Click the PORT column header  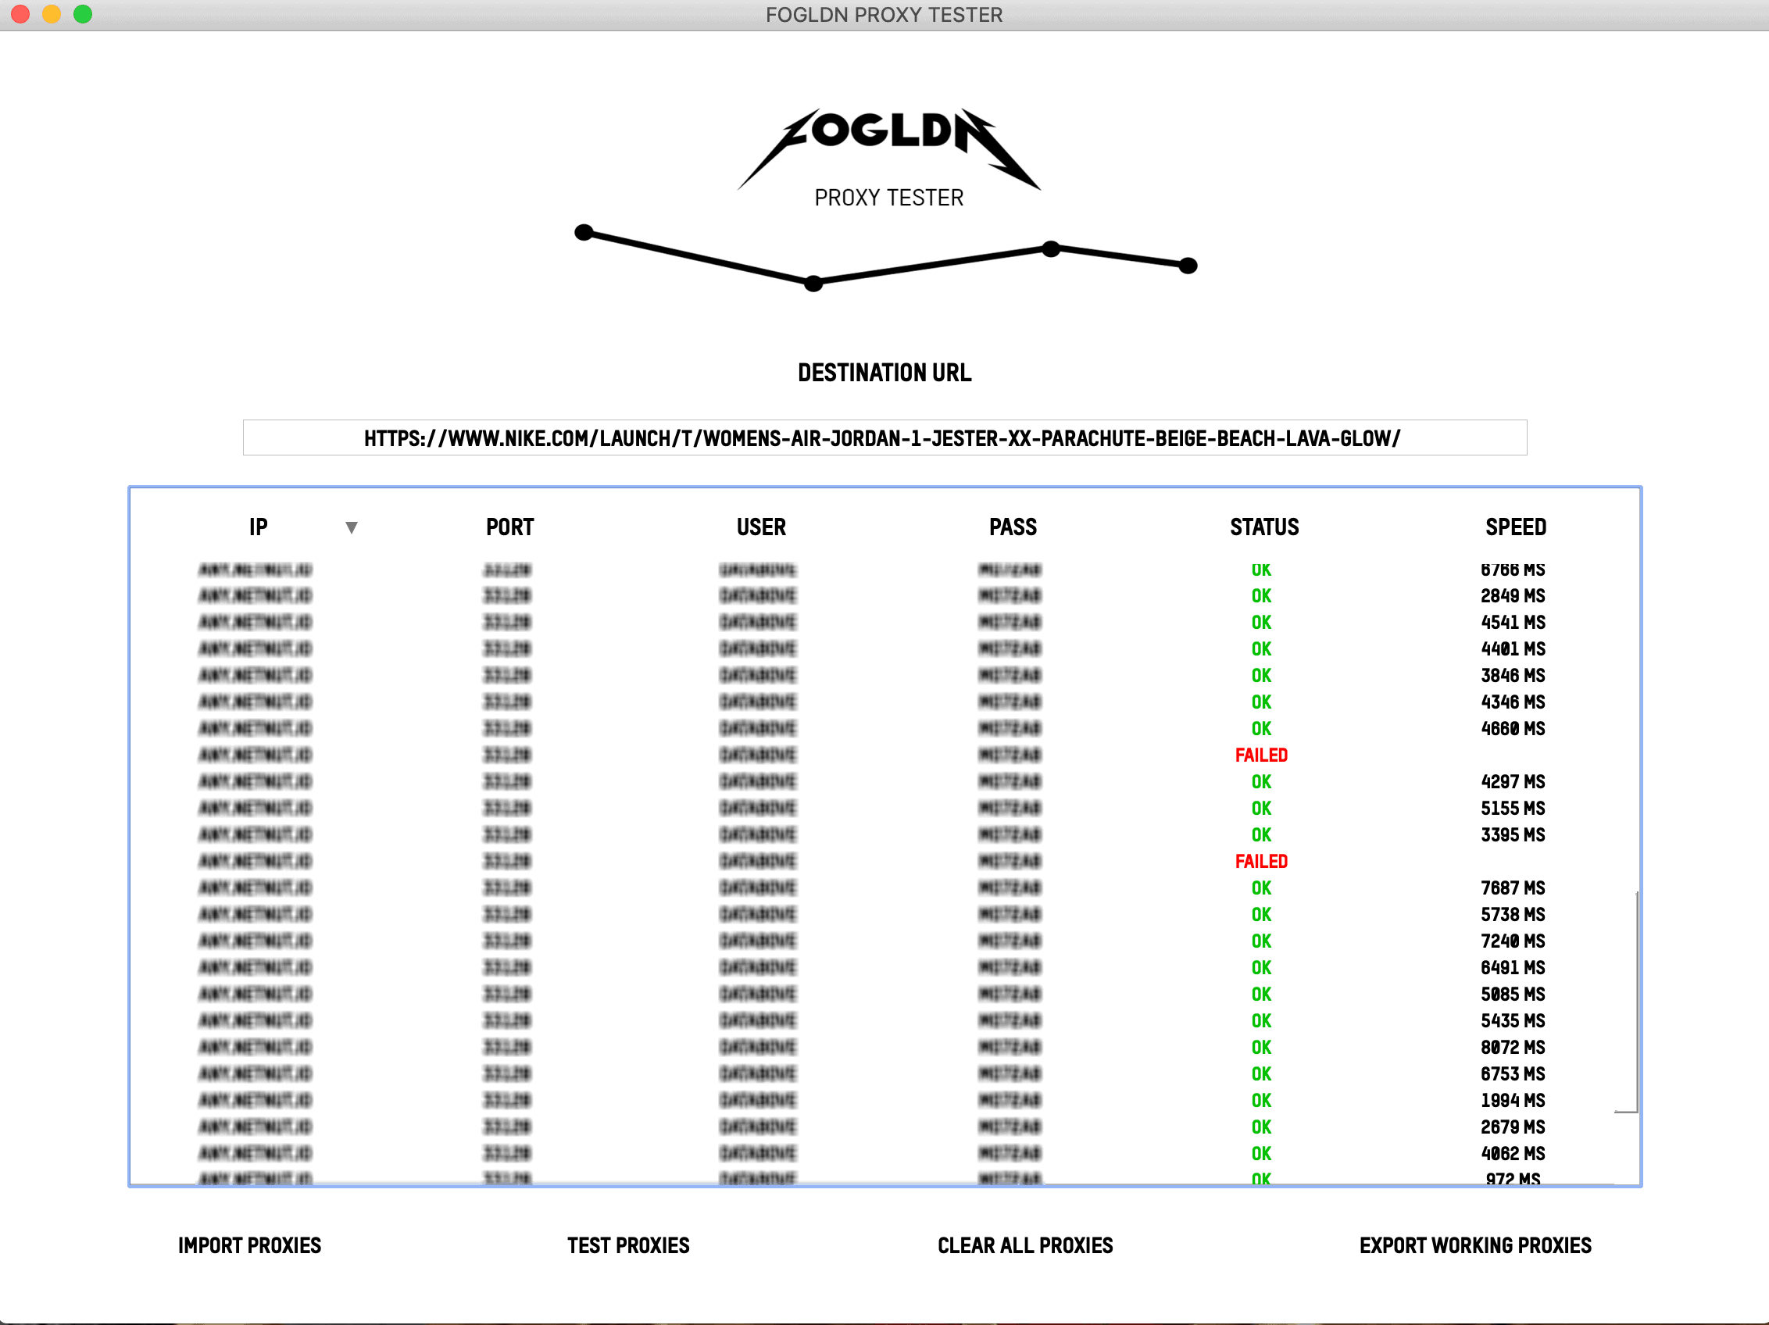510,527
